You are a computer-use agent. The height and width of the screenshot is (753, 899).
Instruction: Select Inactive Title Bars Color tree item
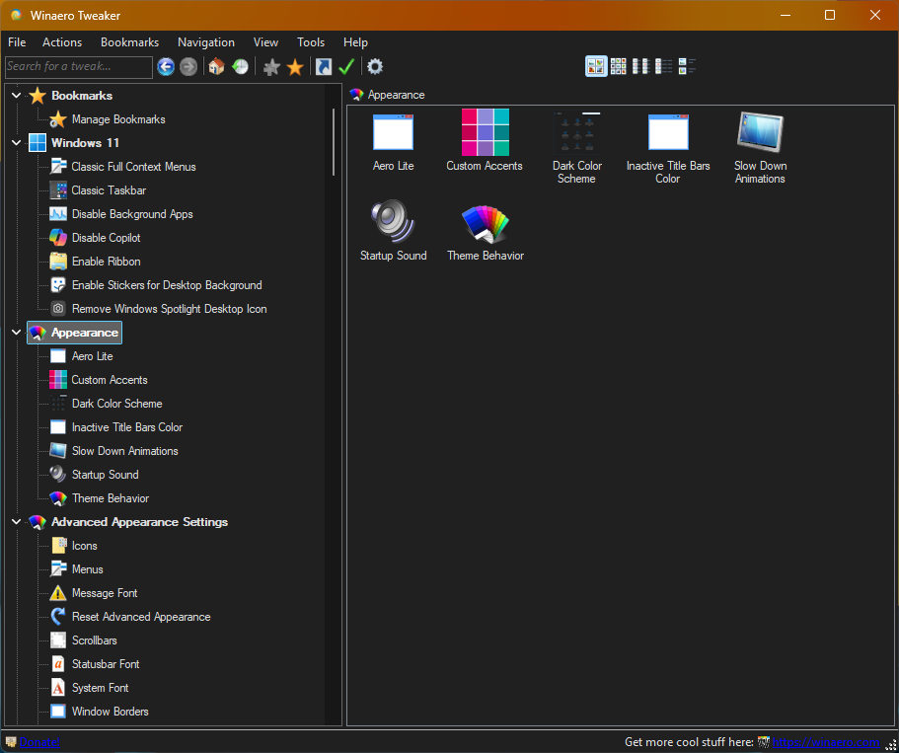click(127, 427)
